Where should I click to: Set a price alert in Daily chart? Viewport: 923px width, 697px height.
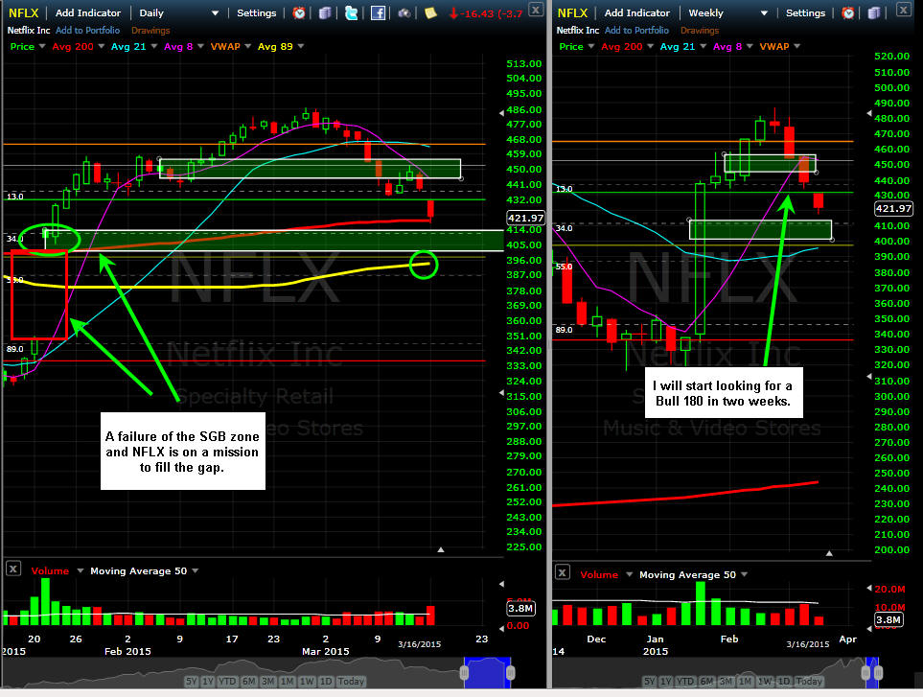pyautogui.click(x=299, y=13)
